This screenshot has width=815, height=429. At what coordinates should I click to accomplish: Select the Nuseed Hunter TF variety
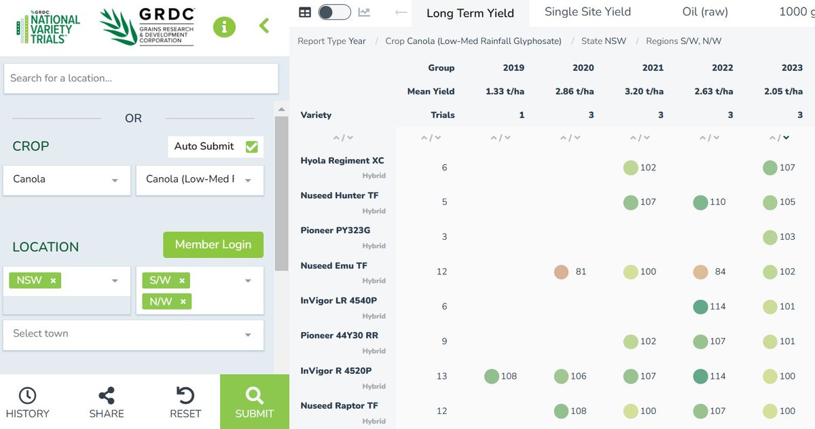tap(340, 195)
